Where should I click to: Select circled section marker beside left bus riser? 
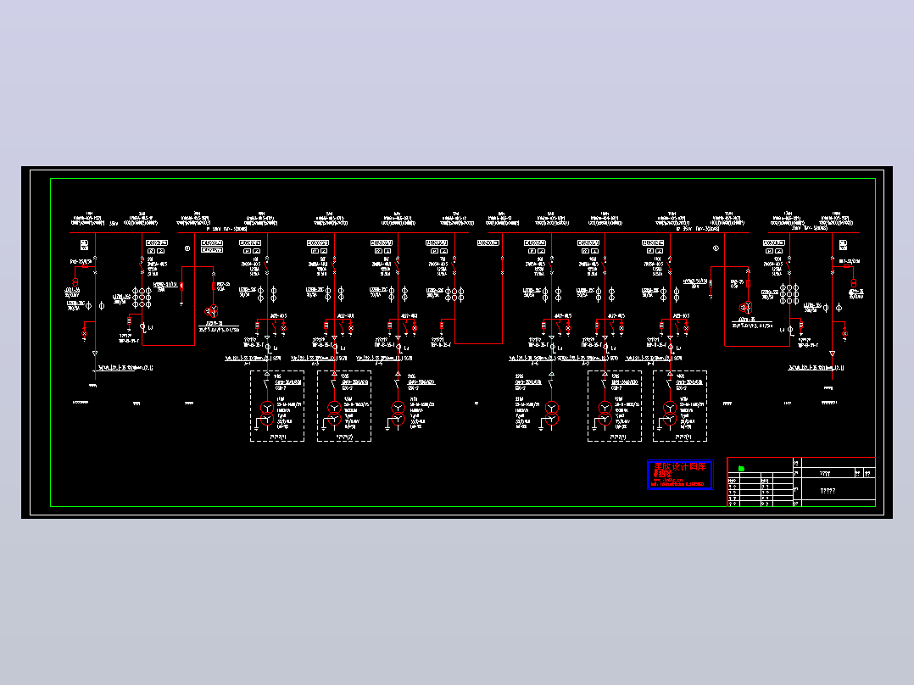click(x=187, y=248)
